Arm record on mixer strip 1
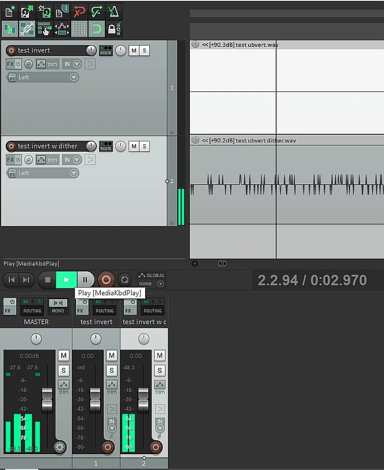The width and height of the screenshot is (384, 470). pos(107,447)
